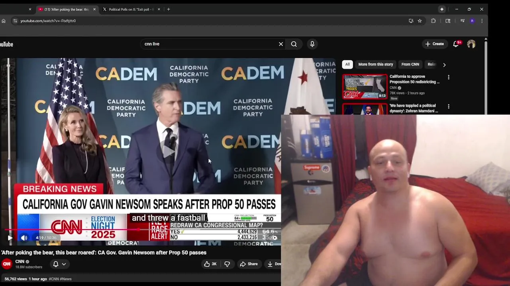The image size is (510, 286).
Task: Click the 4:19 / 10:36 time display
Action: click(46, 238)
